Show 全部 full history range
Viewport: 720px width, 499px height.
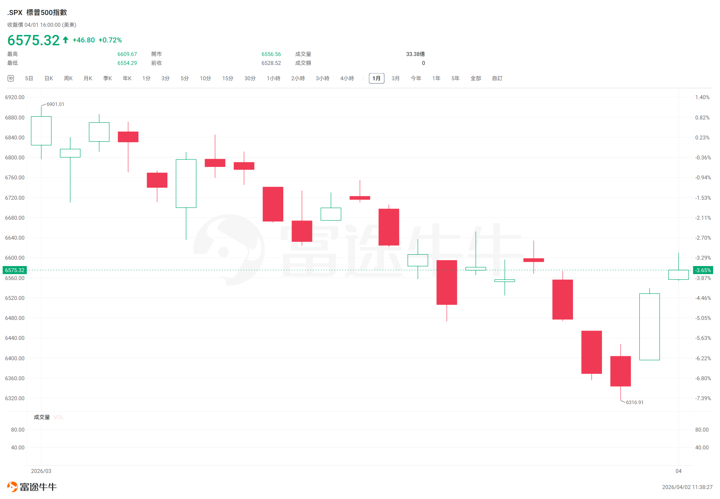[x=476, y=78]
